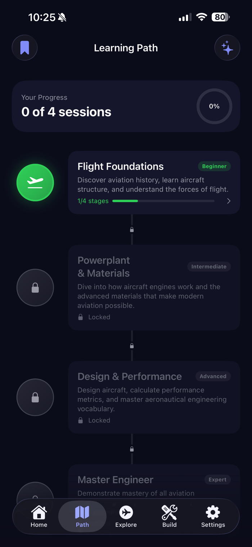Screen dimensions: 252x547
Task: Tap the Design & Performance locked card
Action: (x=154, y=398)
